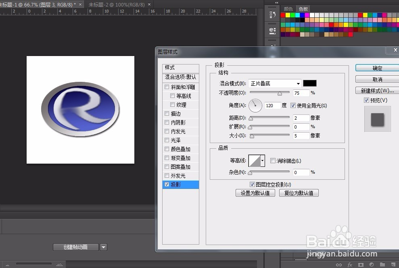
Task: Click the 复位为默认值 button
Action: (299, 193)
